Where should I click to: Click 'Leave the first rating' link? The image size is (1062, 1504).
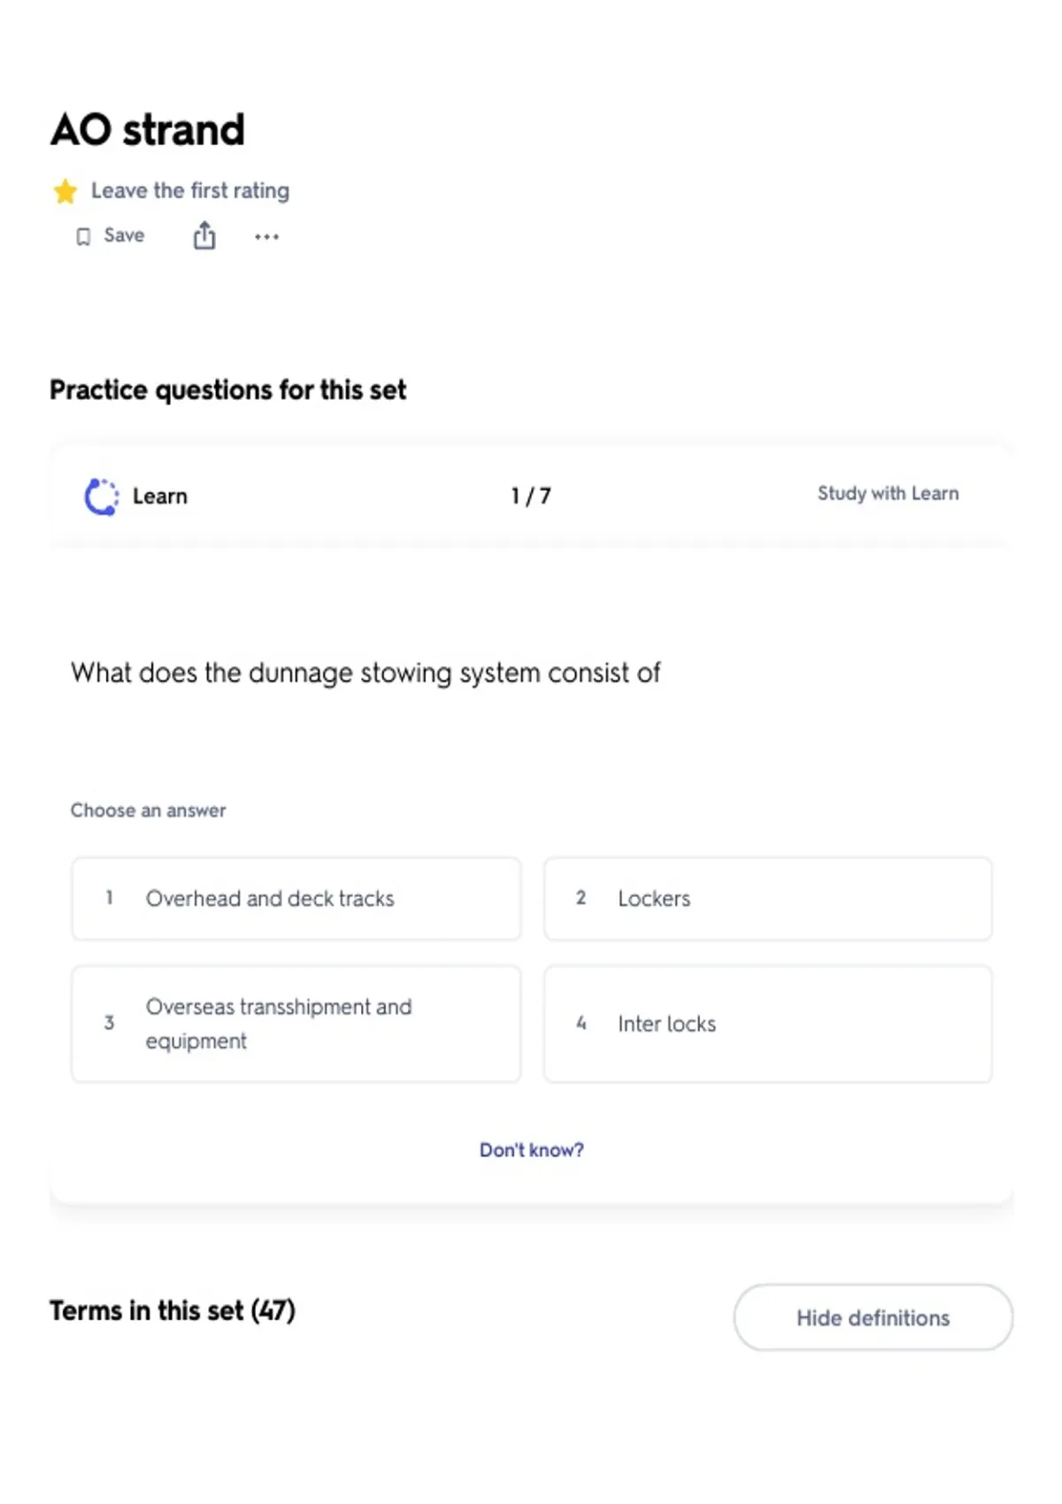[x=190, y=191]
